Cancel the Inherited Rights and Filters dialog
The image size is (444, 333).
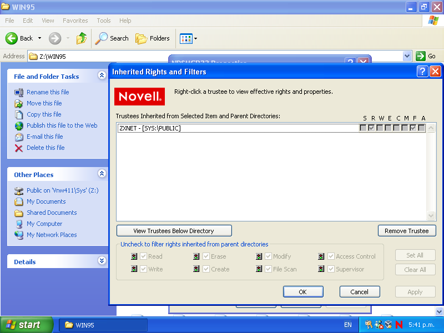pyautogui.click(x=359, y=292)
